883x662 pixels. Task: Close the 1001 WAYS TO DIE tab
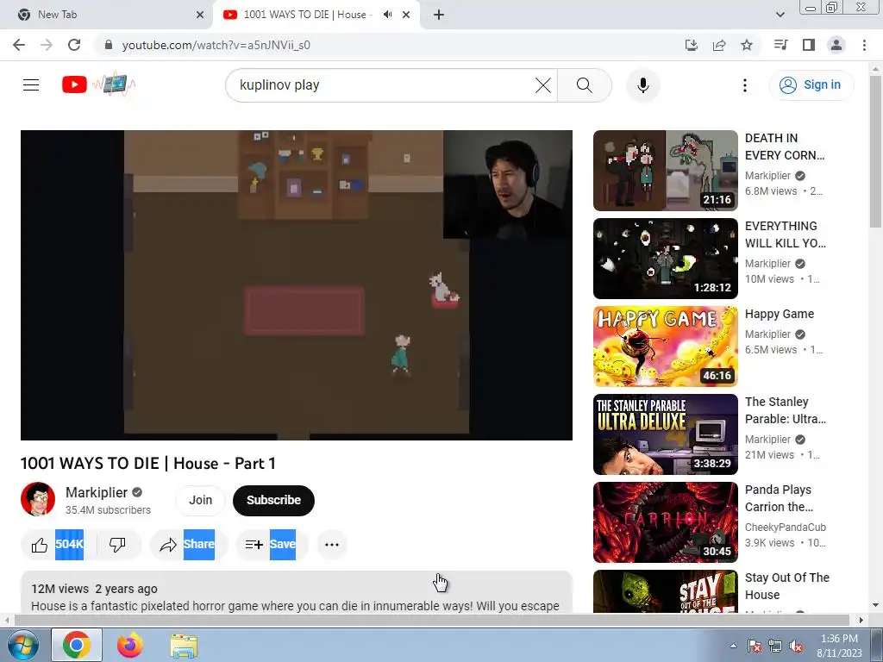[x=406, y=16]
